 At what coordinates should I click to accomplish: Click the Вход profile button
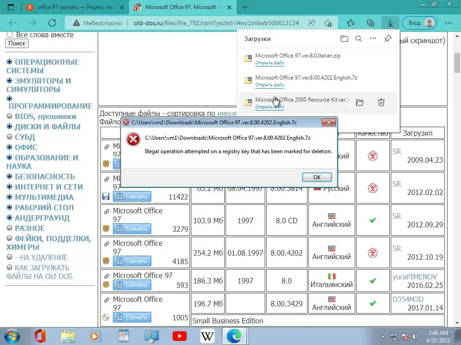(x=419, y=23)
